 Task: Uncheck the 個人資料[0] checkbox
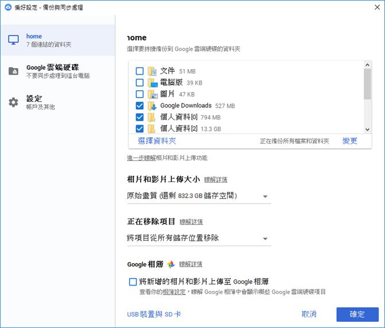[x=140, y=117]
